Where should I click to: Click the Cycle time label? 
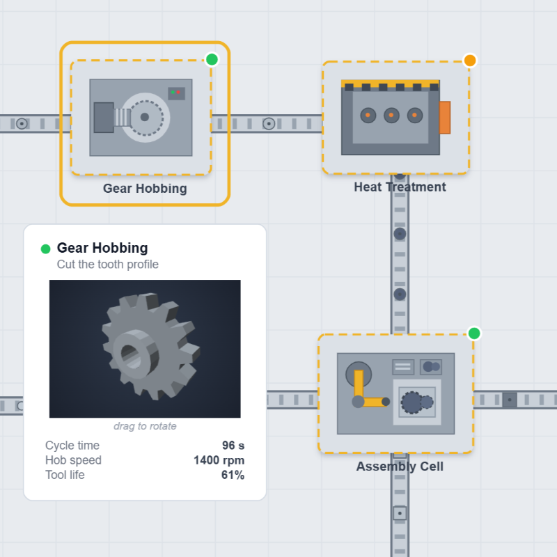(x=72, y=446)
